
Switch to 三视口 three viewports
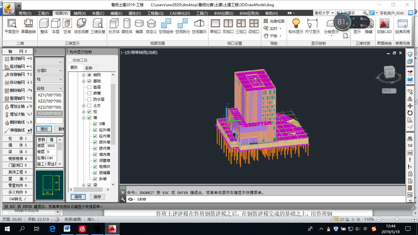241,26
